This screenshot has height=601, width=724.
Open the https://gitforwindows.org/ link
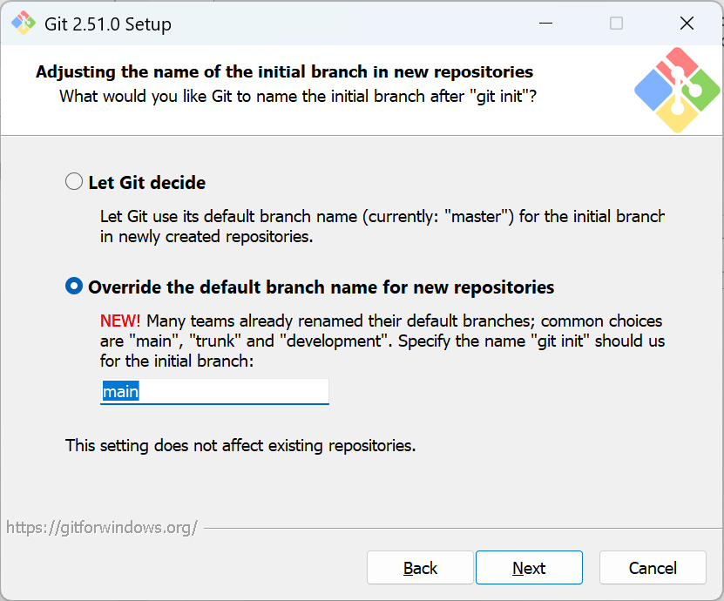tap(102, 528)
